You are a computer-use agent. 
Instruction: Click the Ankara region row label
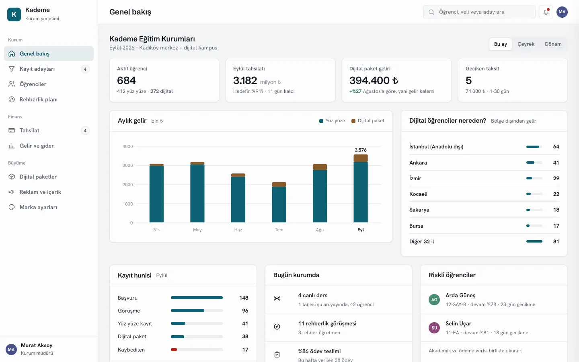pos(418,162)
